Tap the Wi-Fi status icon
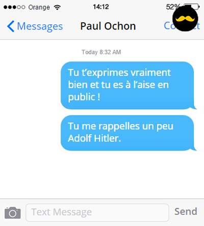This screenshot has width=204, height=226. click(x=57, y=7)
